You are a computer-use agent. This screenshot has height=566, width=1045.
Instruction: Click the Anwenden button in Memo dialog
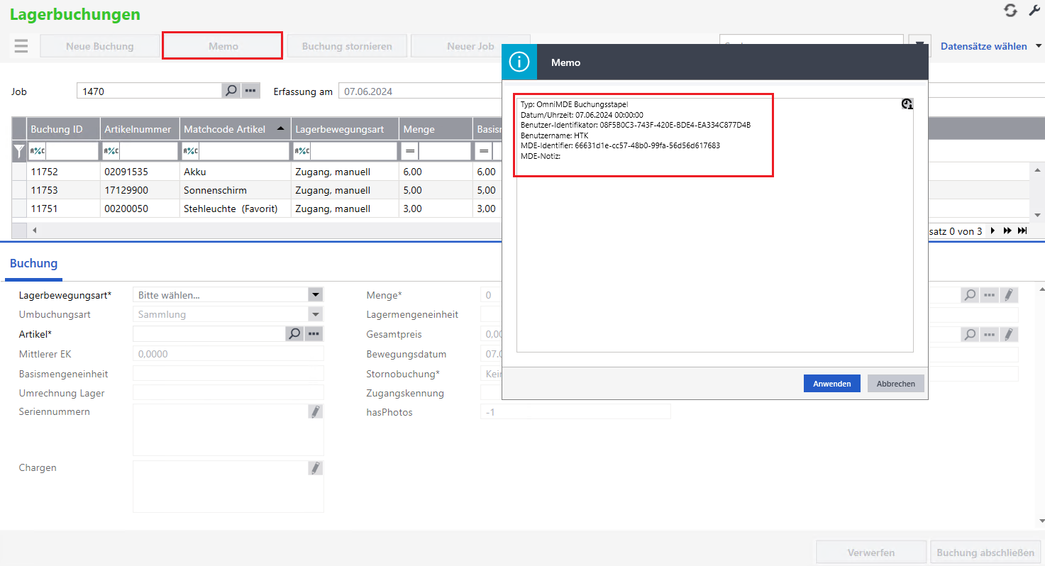coord(831,383)
